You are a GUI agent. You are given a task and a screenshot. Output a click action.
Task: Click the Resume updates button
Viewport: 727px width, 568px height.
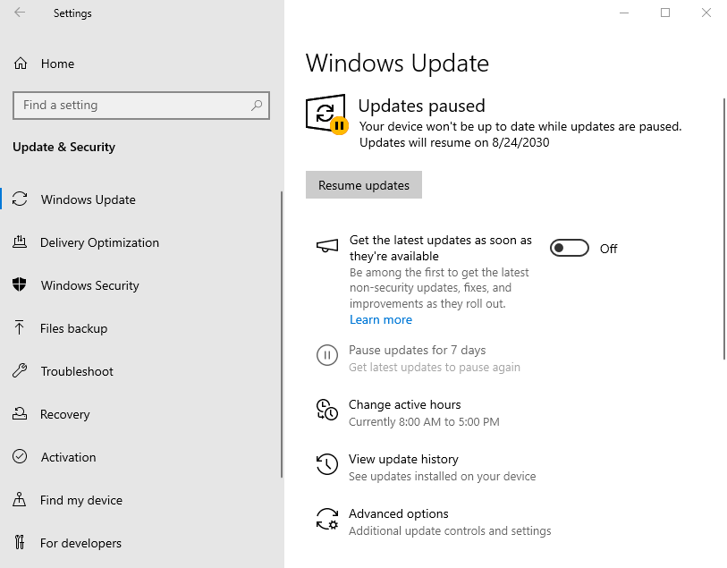[363, 184]
